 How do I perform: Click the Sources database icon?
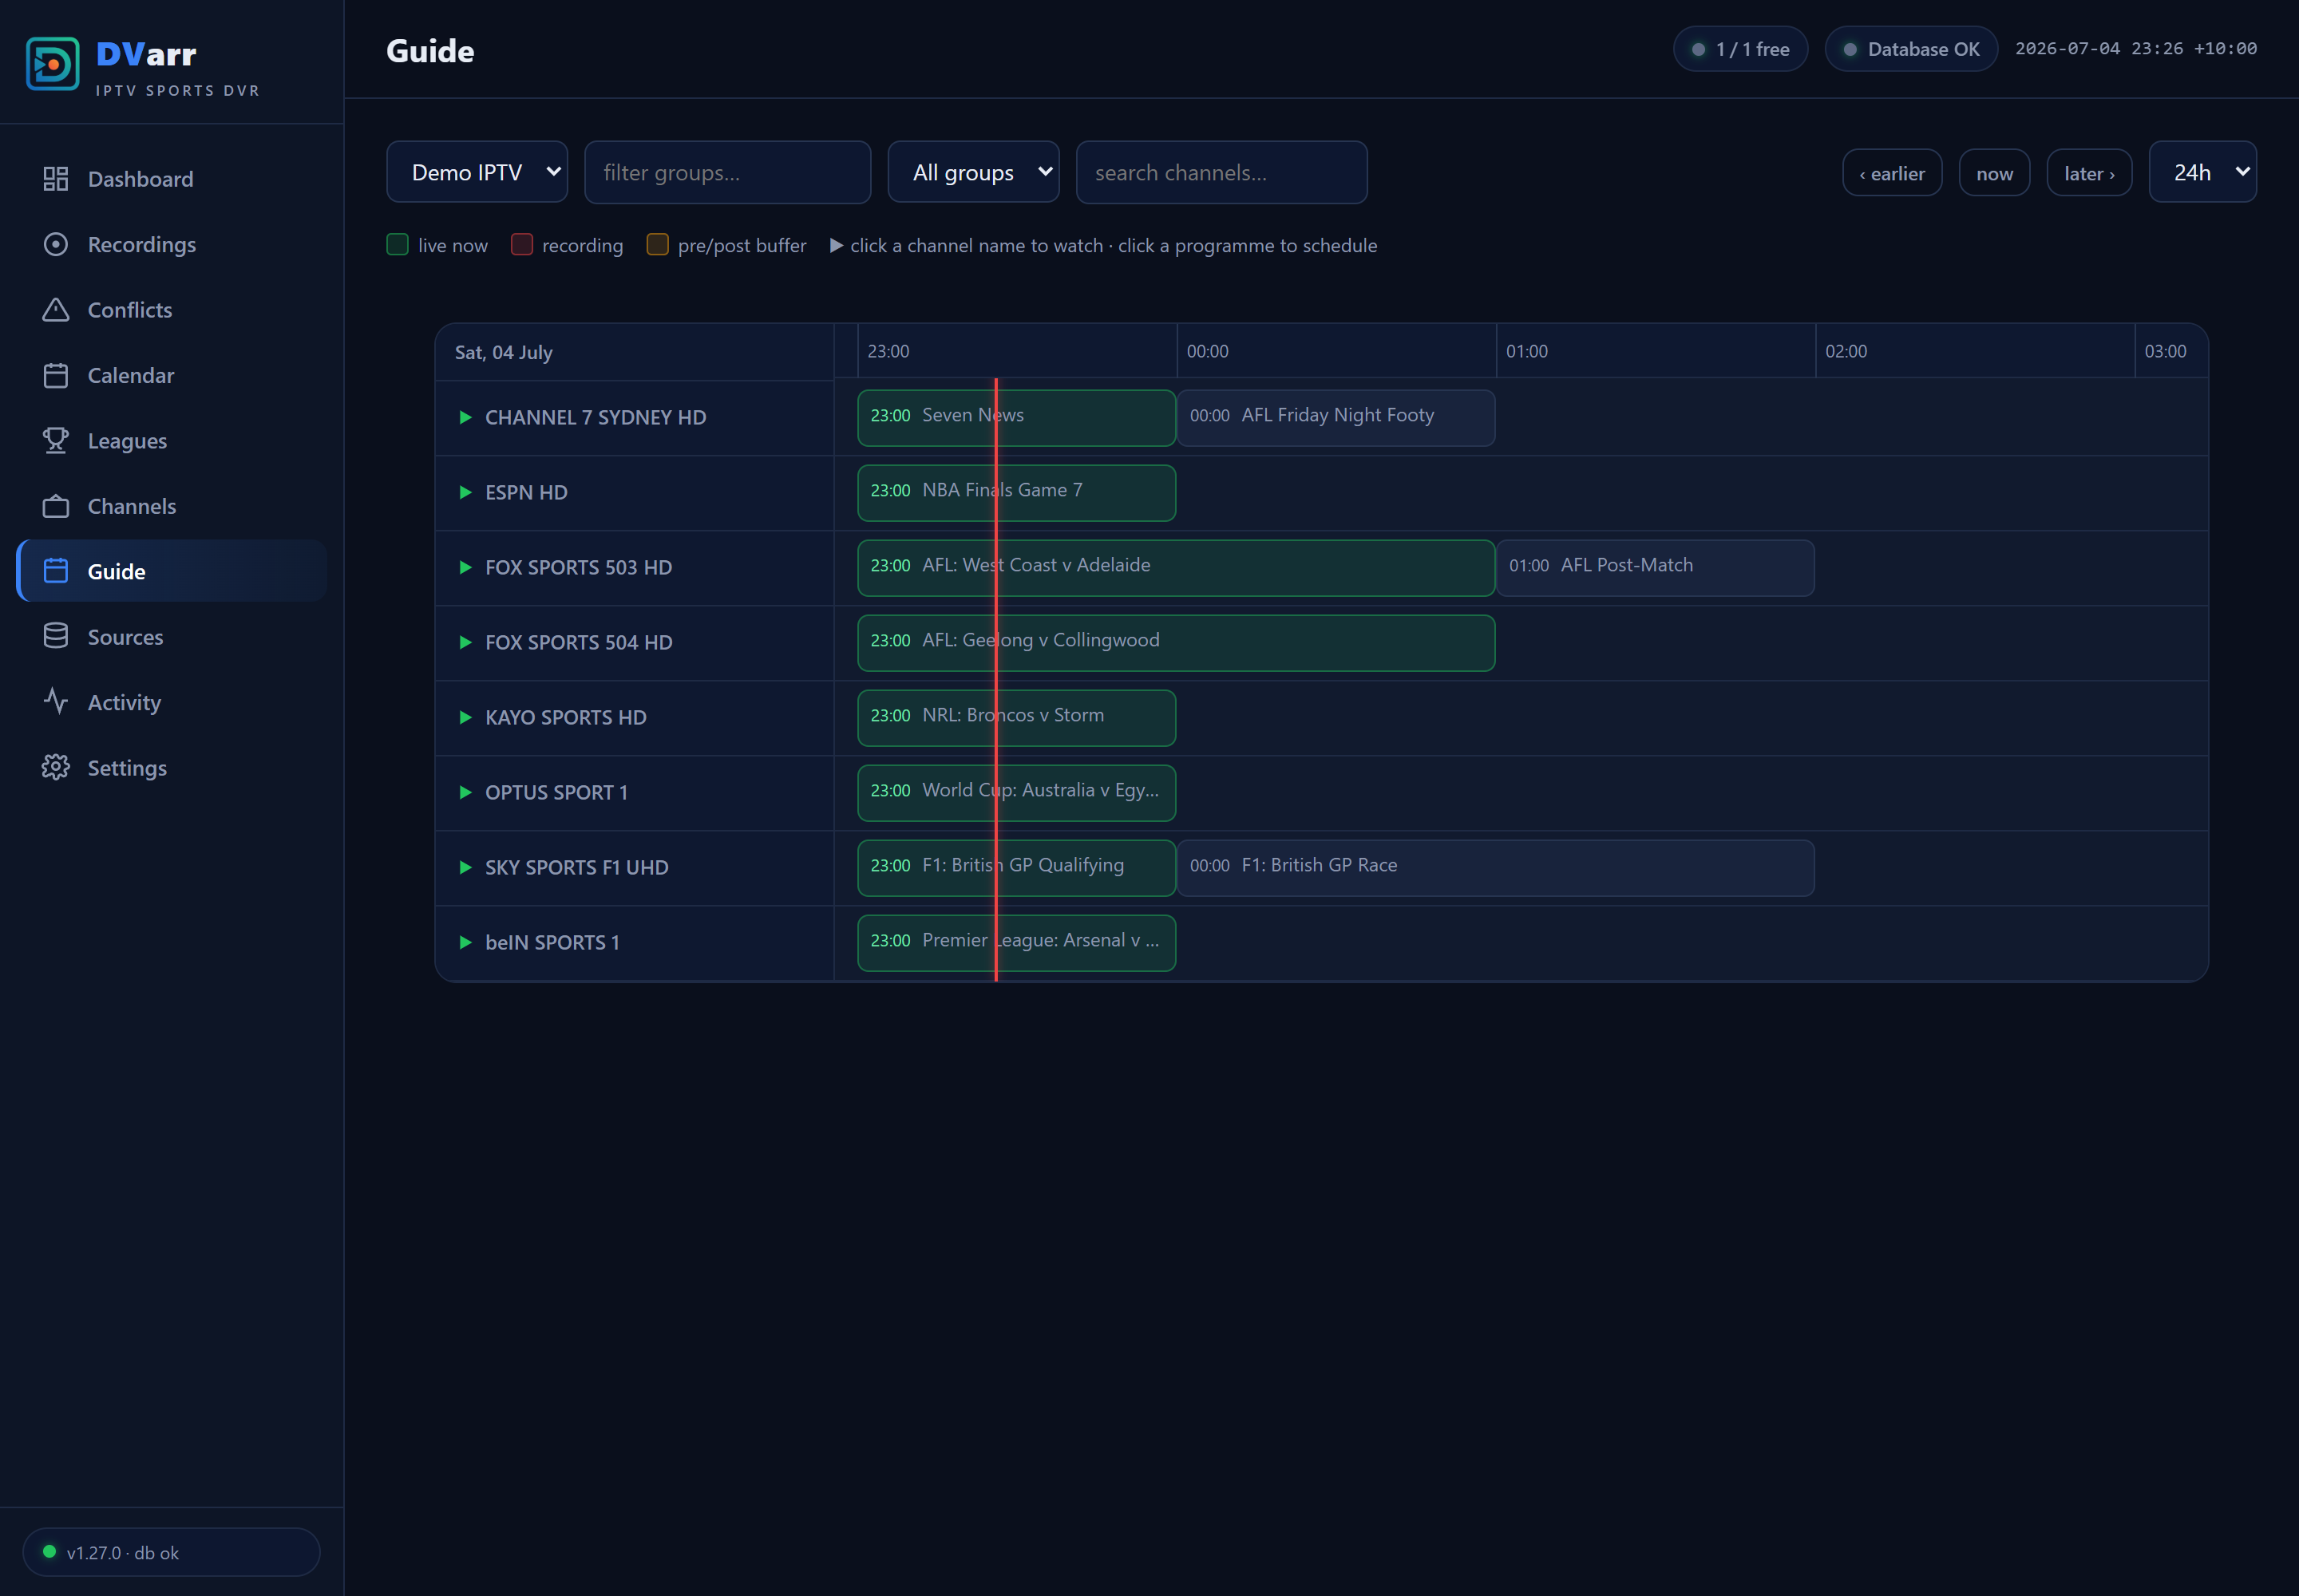pyautogui.click(x=56, y=637)
